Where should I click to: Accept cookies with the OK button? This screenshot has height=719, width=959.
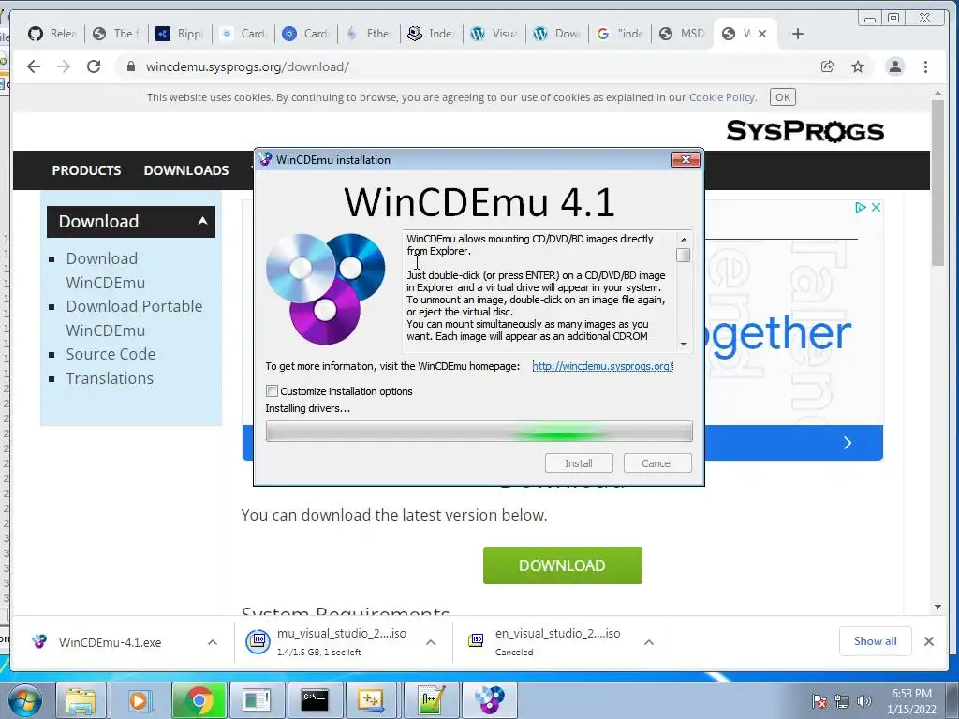click(x=782, y=97)
